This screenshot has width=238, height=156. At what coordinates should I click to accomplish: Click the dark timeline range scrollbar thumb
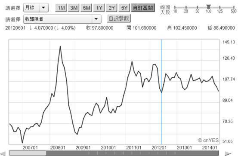pos(132,153)
